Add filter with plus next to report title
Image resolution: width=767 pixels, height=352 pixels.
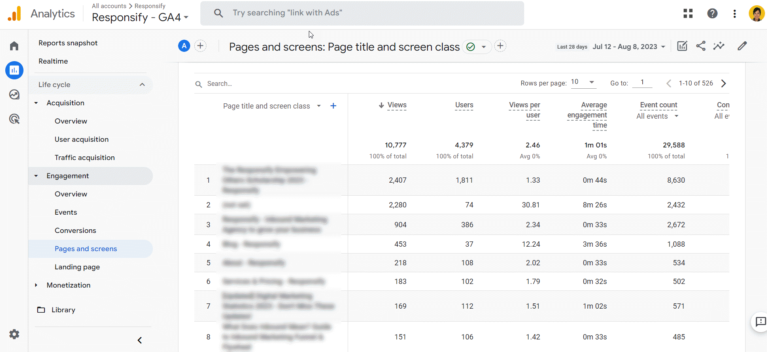[500, 46]
